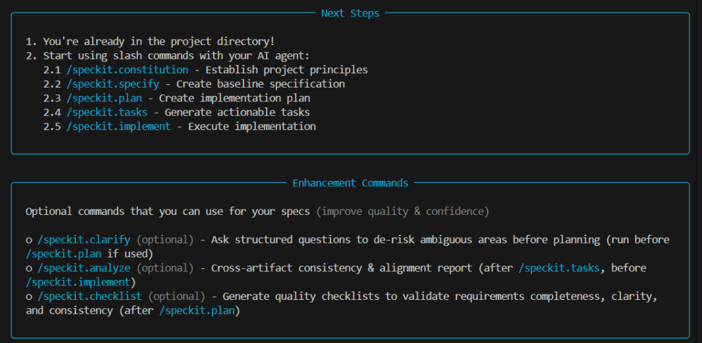Click /speckit.plan at the end of the checklist description
702x343 pixels.
click(197, 311)
